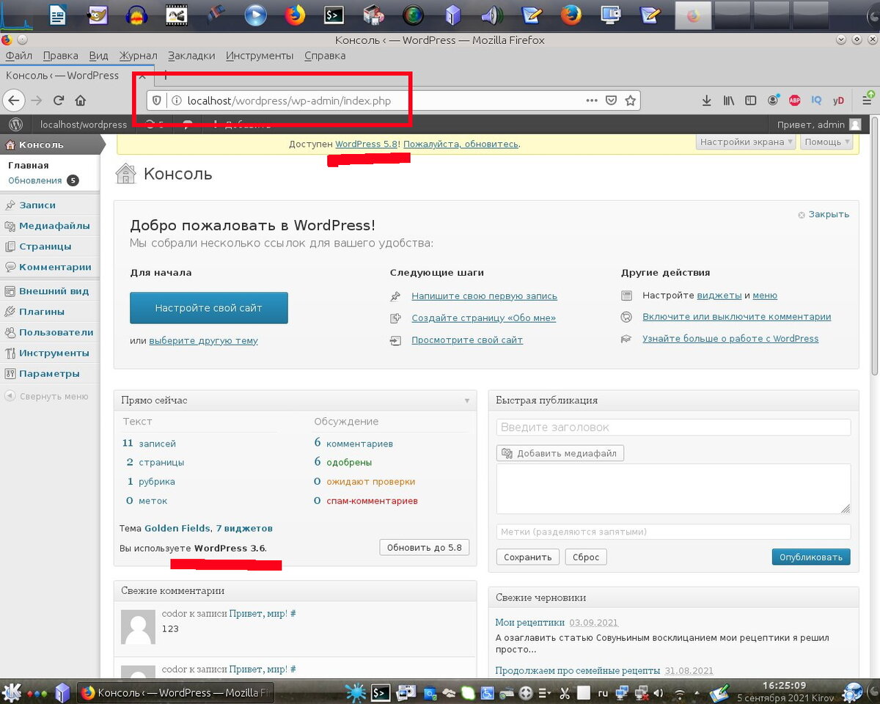Screen dimensions: 880x704
Task: Click the Добавить медиафайл button
Action: pos(560,453)
